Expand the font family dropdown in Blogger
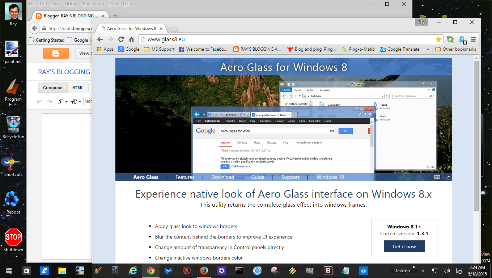492x278 pixels. pos(63,102)
